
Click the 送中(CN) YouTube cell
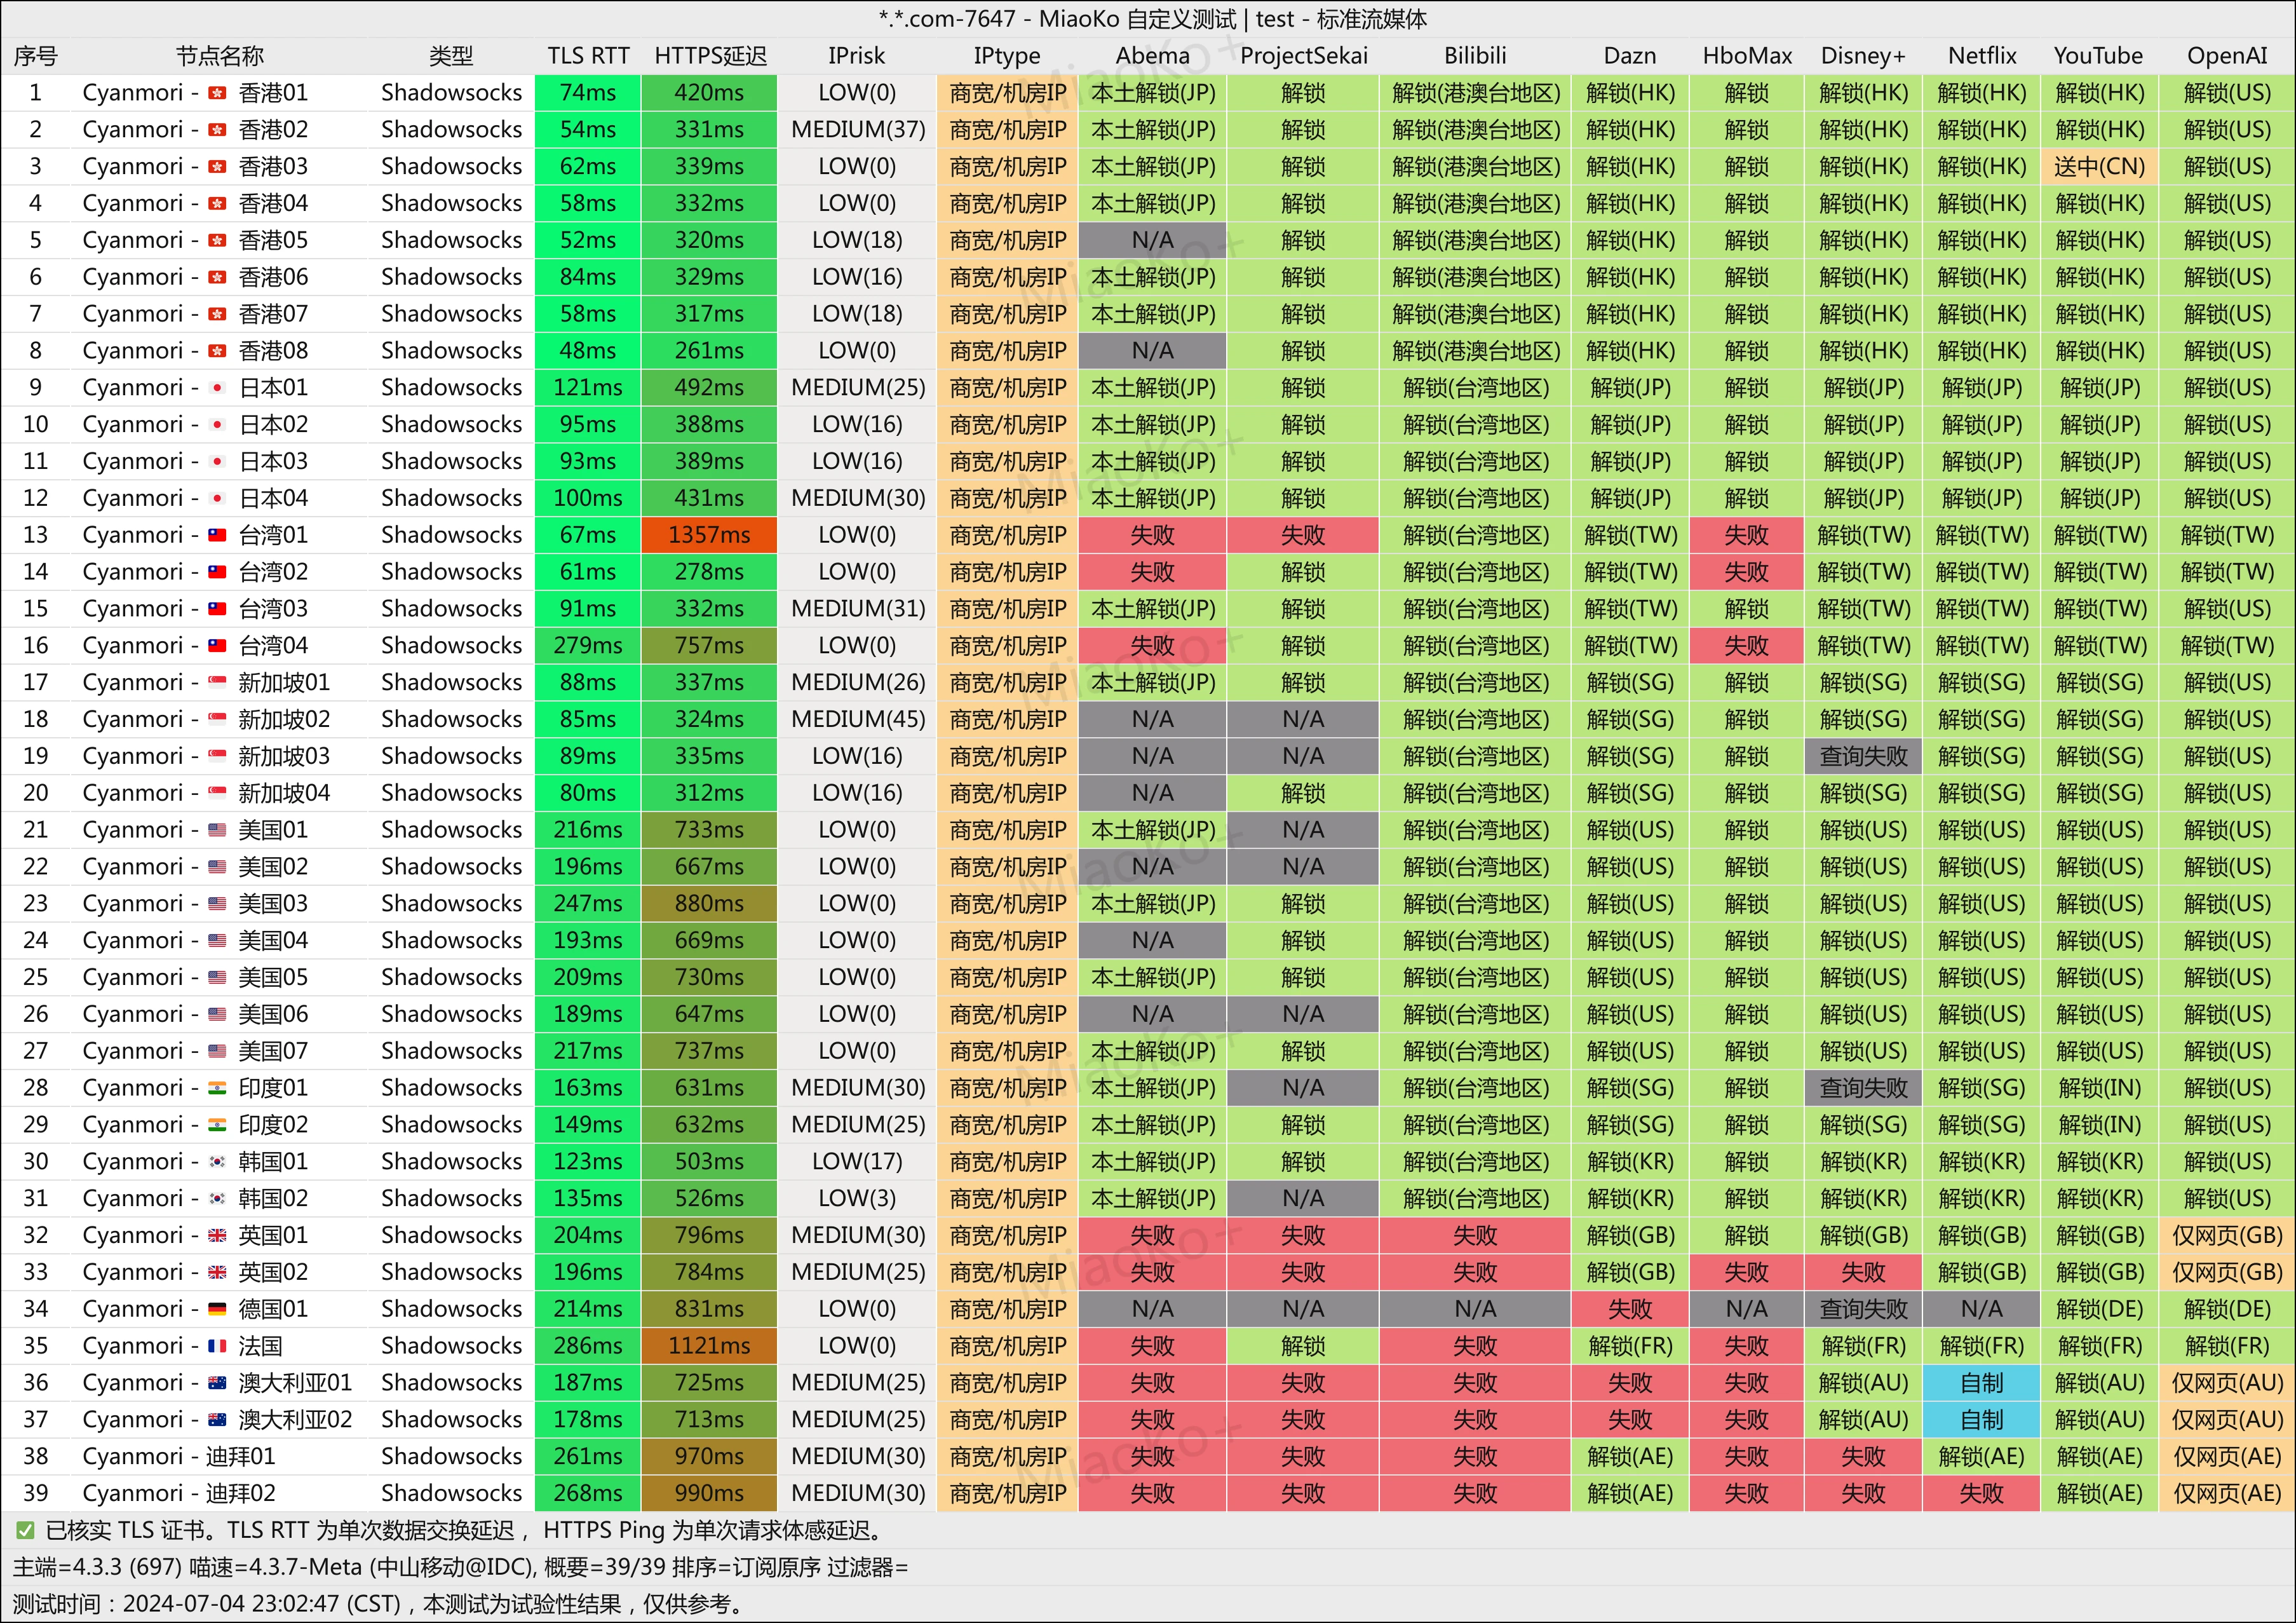(2099, 167)
